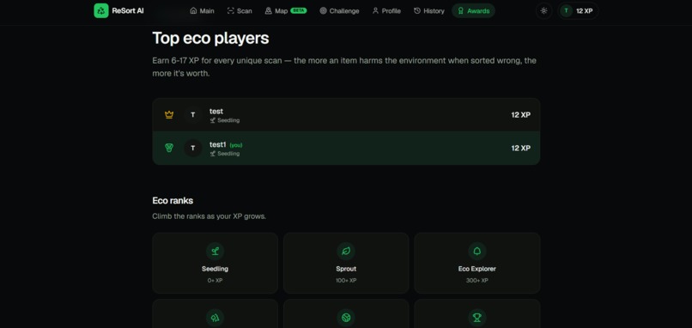Image resolution: width=692 pixels, height=328 pixels.
Task: Click the 12 XP score in test1's row
Action: [x=521, y=148]
